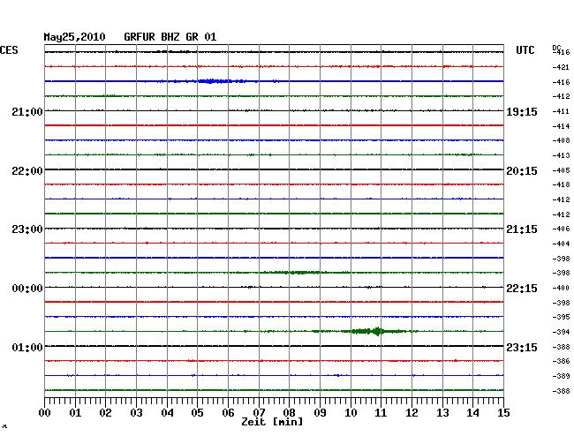Pick minute 12 on the time axis

(x=412, y=412)
